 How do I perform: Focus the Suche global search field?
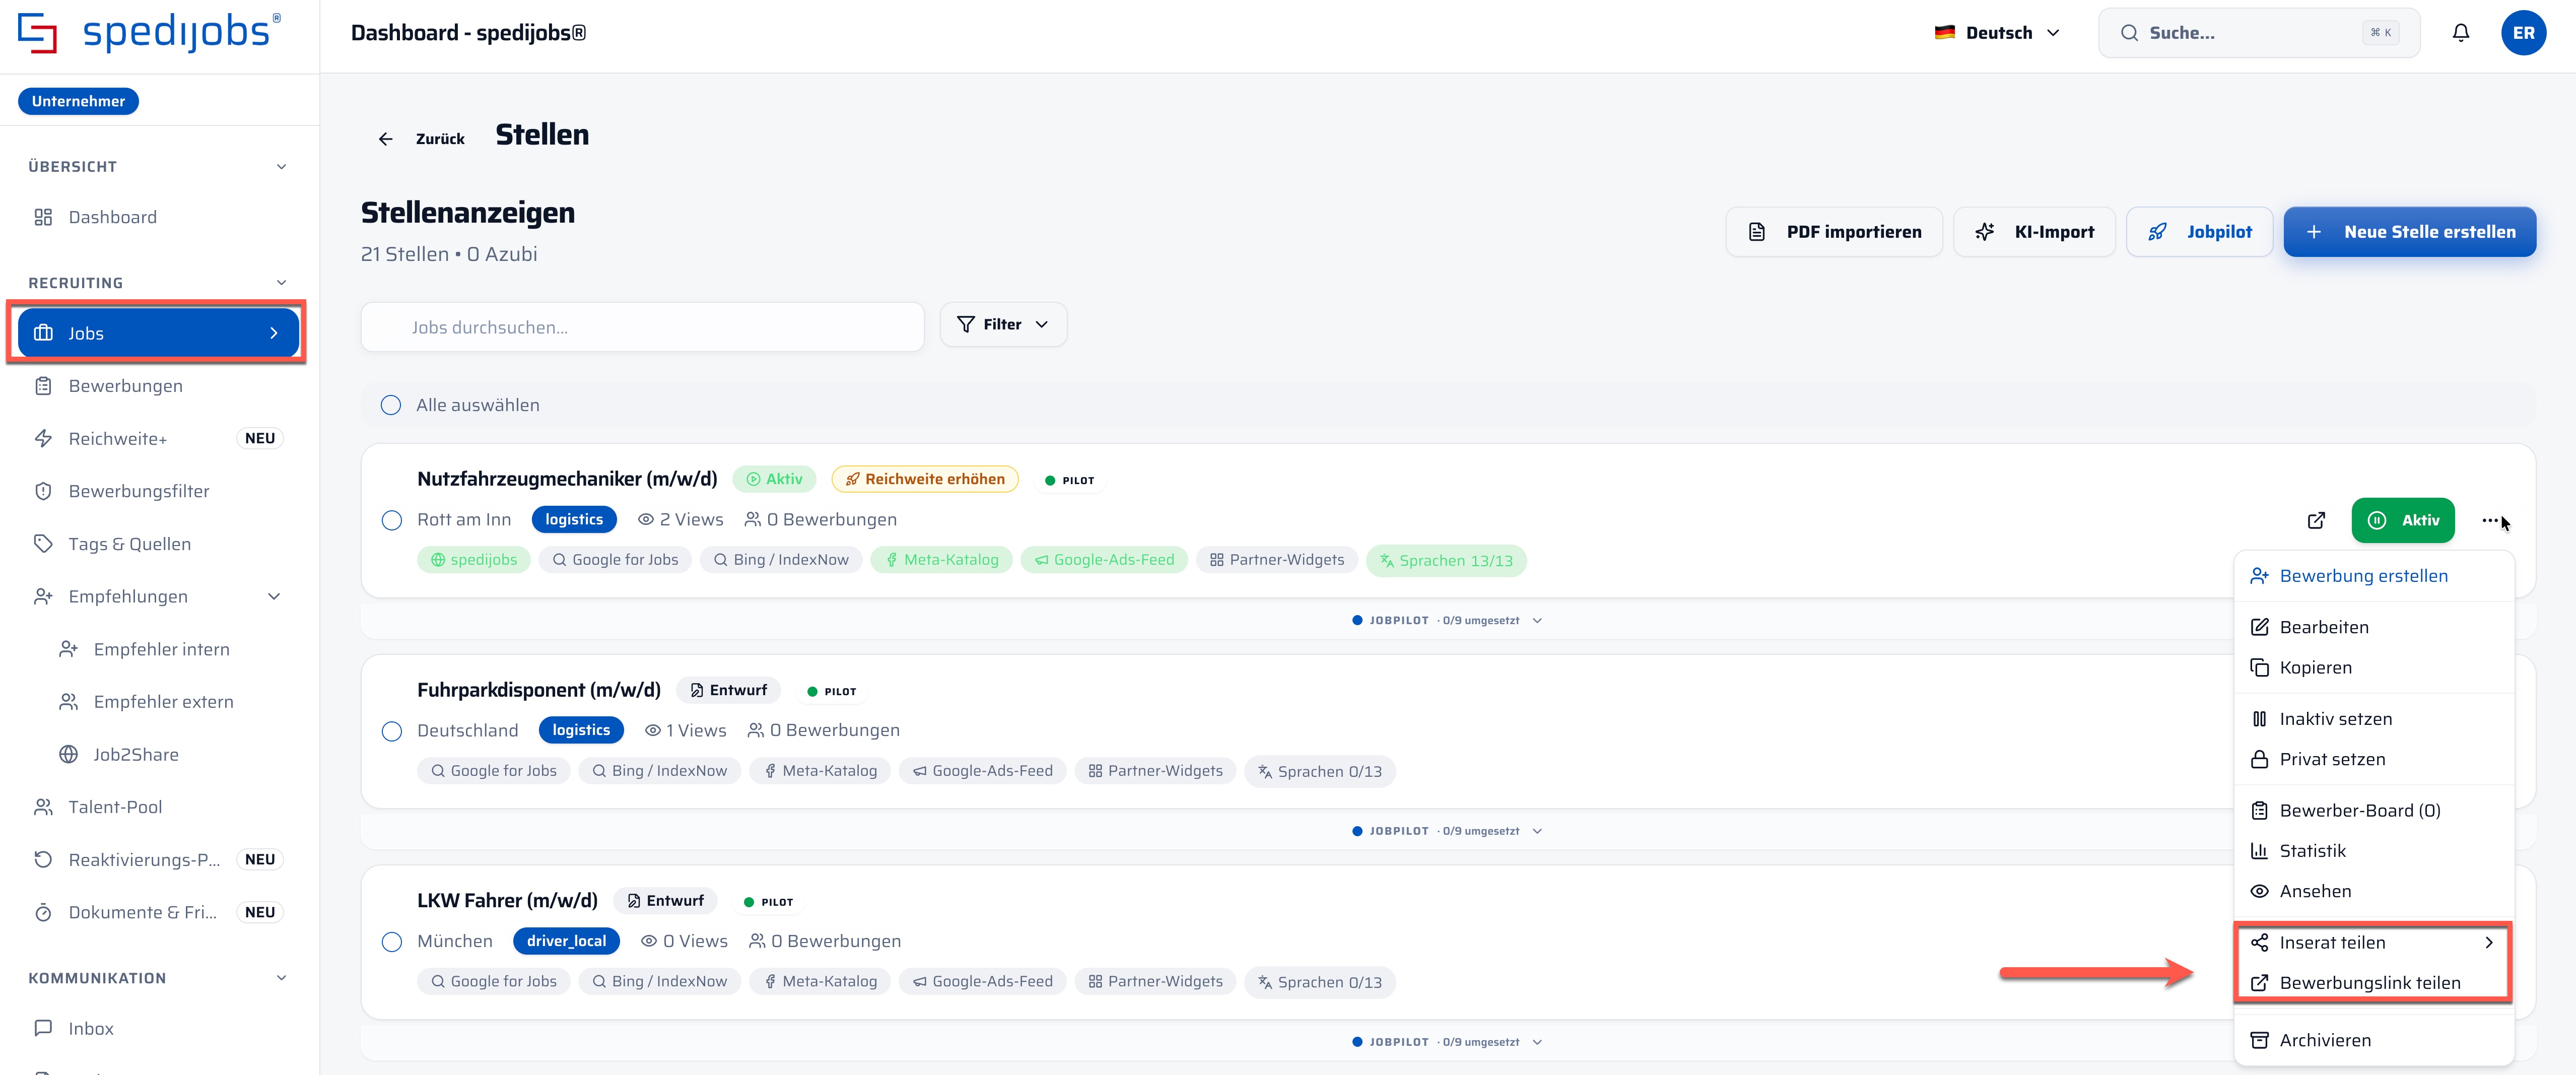(2258, 33)
